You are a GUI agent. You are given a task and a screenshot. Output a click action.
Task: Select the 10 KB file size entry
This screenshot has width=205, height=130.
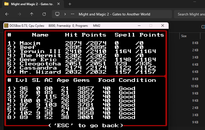194,86
